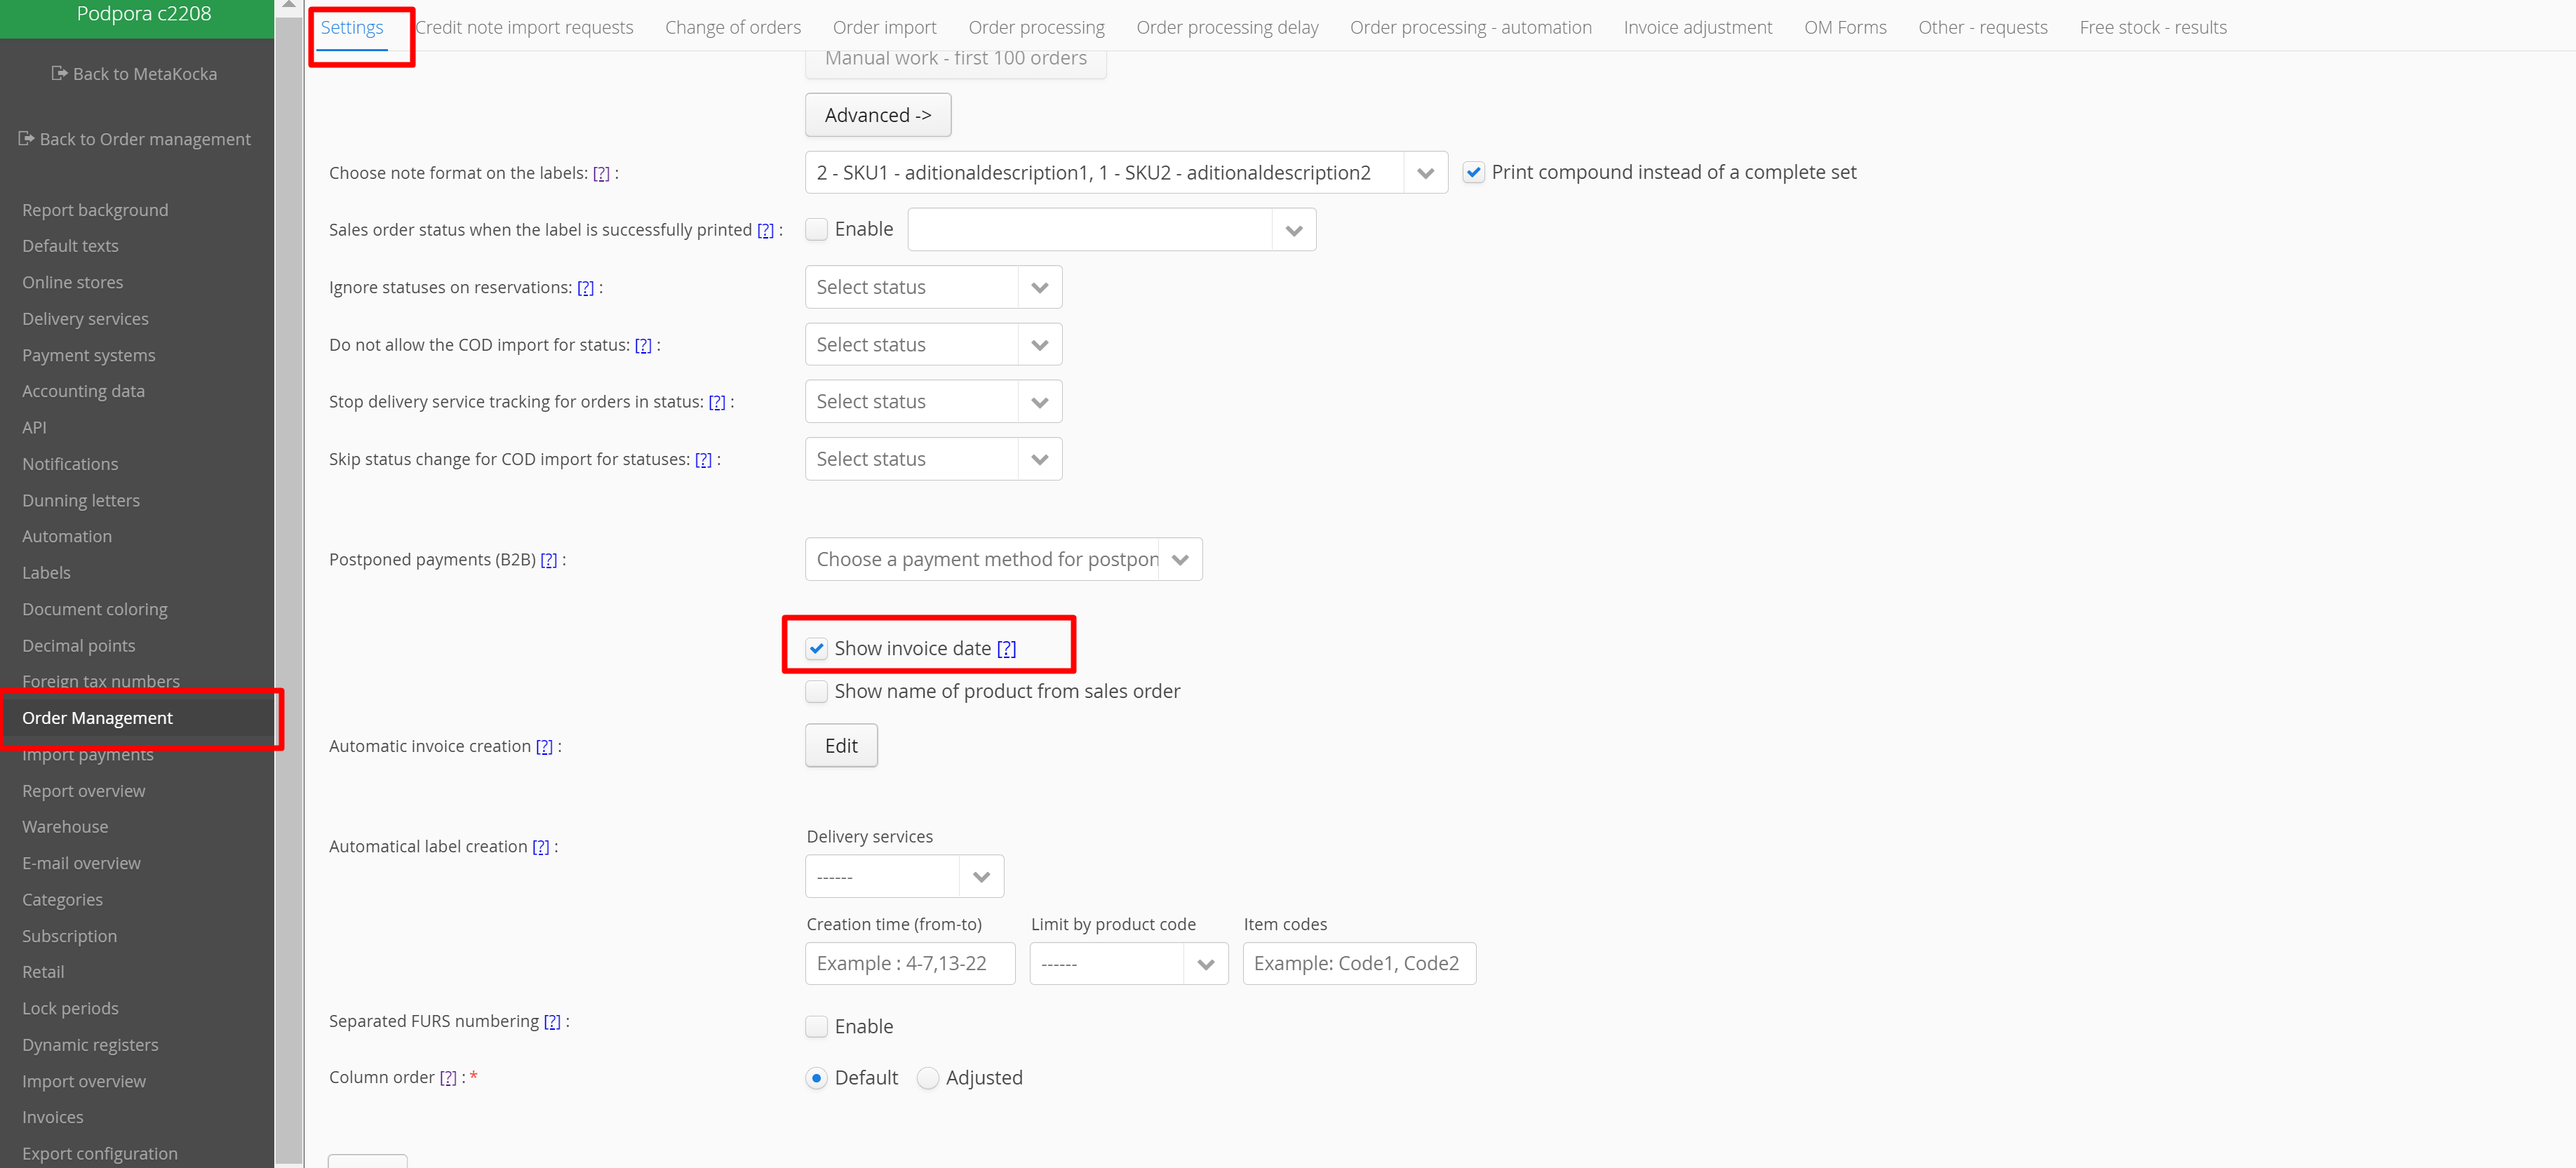Image resolution: width=2576 pixels, height=1168 pixels.
Task: Click the sidebar scrollbar up arrow
Action: (288, 5)
